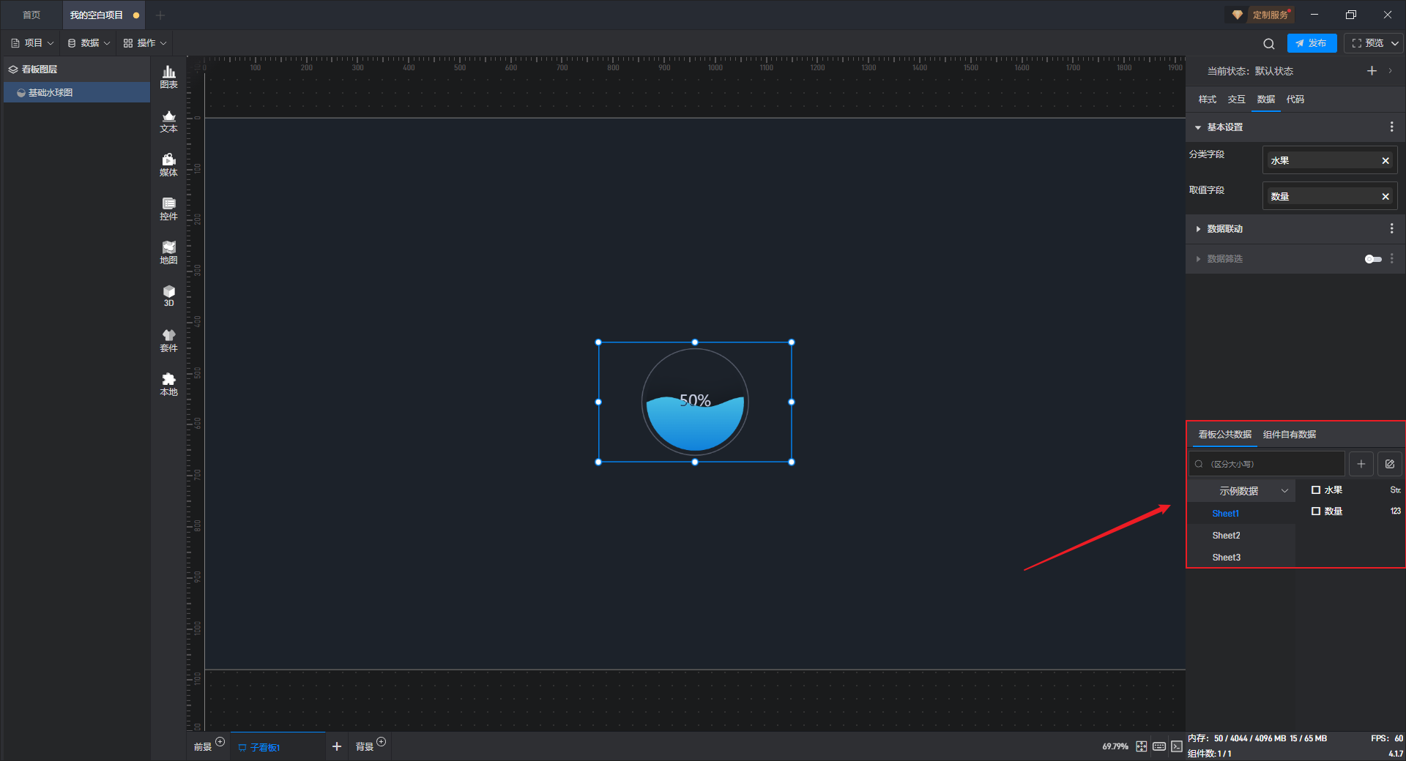
Task: Expand the state list chevron
Action: 1390,71
